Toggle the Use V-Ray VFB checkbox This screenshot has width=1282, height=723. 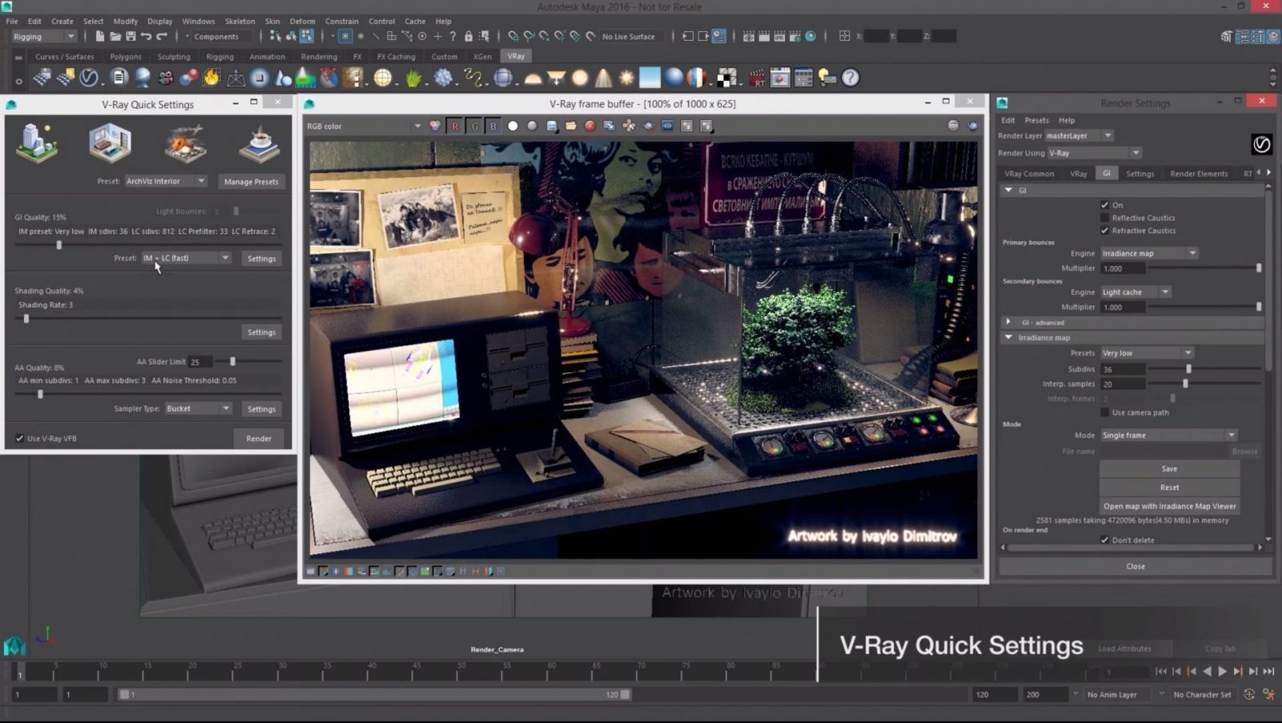20,438
